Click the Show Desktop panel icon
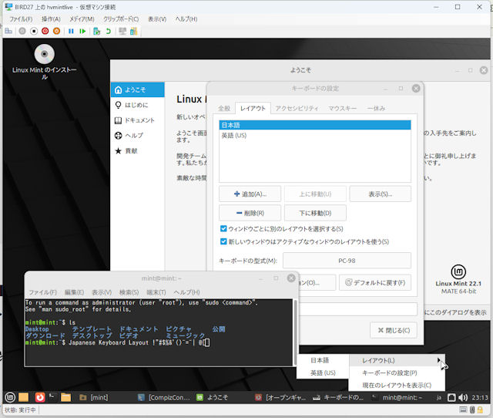The image size is (493, 418). coord(23,397)
